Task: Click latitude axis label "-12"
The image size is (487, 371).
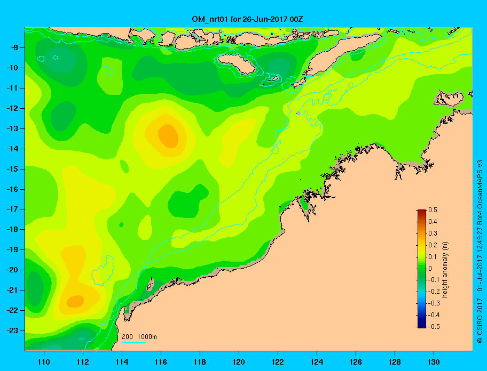Action: [x=14, y=108]
